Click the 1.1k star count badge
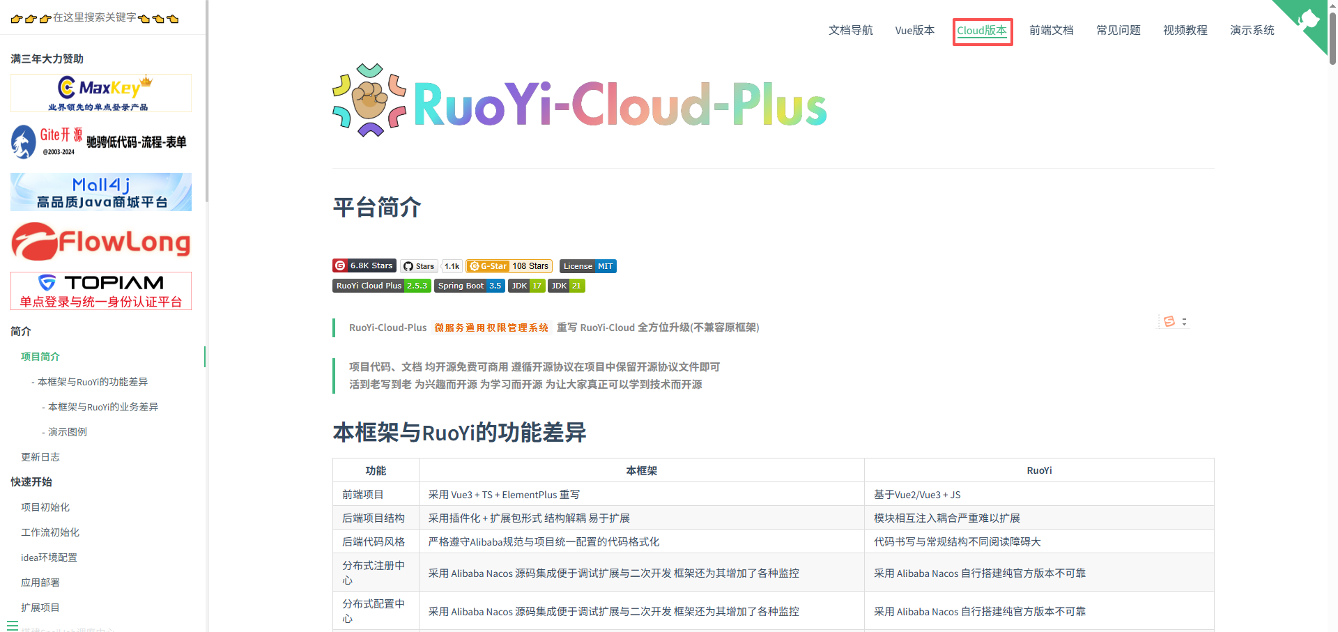 (x=452, y=266)
